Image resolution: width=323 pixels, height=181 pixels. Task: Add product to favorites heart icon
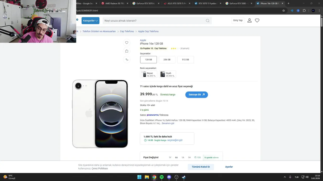[x=127, y=42]
